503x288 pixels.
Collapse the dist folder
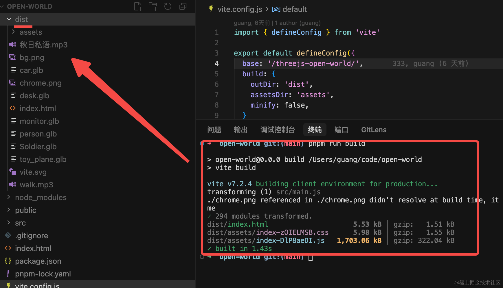click(9, 19)
